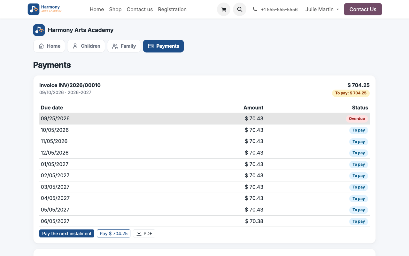Image resolution: width=409 pixels, height=256 pixels.
Task: Click the music note academy icon beside title
Action: (39, 30)
